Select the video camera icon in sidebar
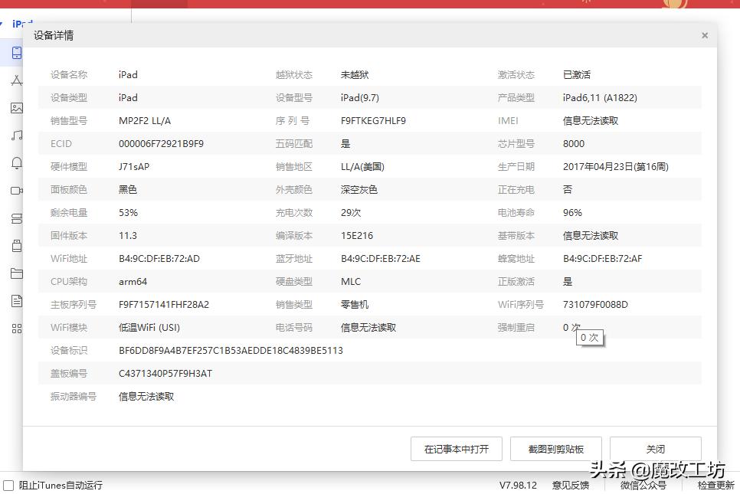Viewport: 740px width, 494px height. click(x=17, y=191)
